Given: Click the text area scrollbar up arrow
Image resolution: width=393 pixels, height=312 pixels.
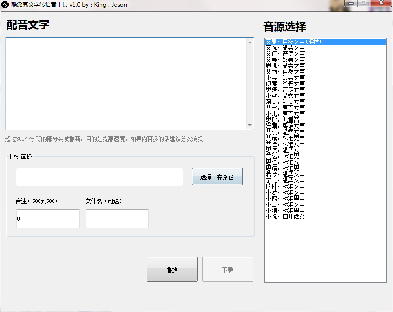Looking at the screenshot, I should pos(250,42).
